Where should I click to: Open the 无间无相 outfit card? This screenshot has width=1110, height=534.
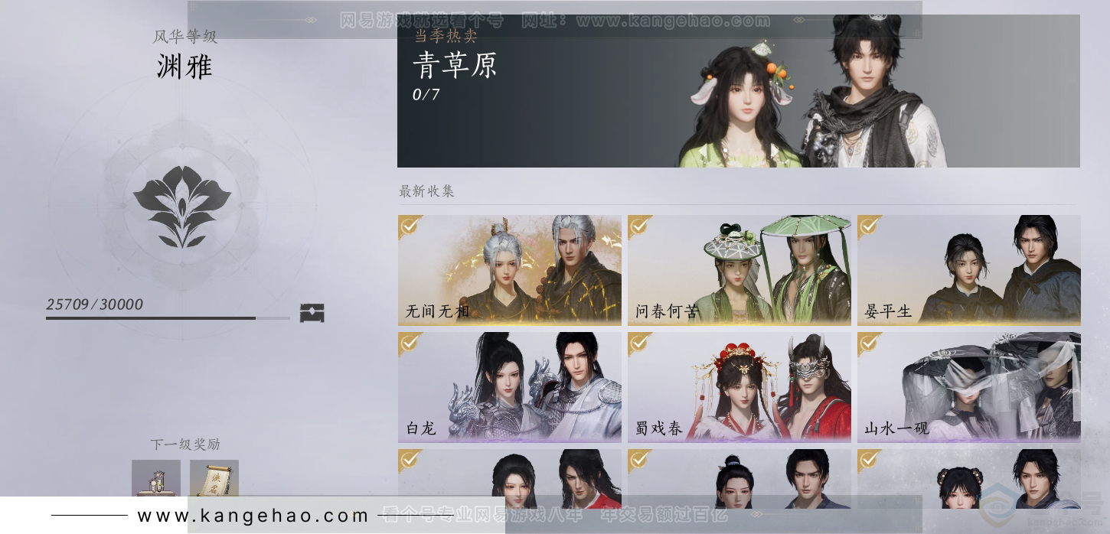pos(510,270)
